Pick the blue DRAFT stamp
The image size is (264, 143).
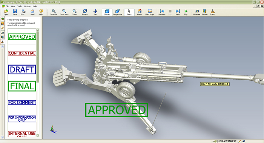coord(22,69)
